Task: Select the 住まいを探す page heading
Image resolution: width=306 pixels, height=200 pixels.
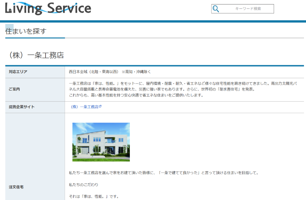Action: pos(26,31)
